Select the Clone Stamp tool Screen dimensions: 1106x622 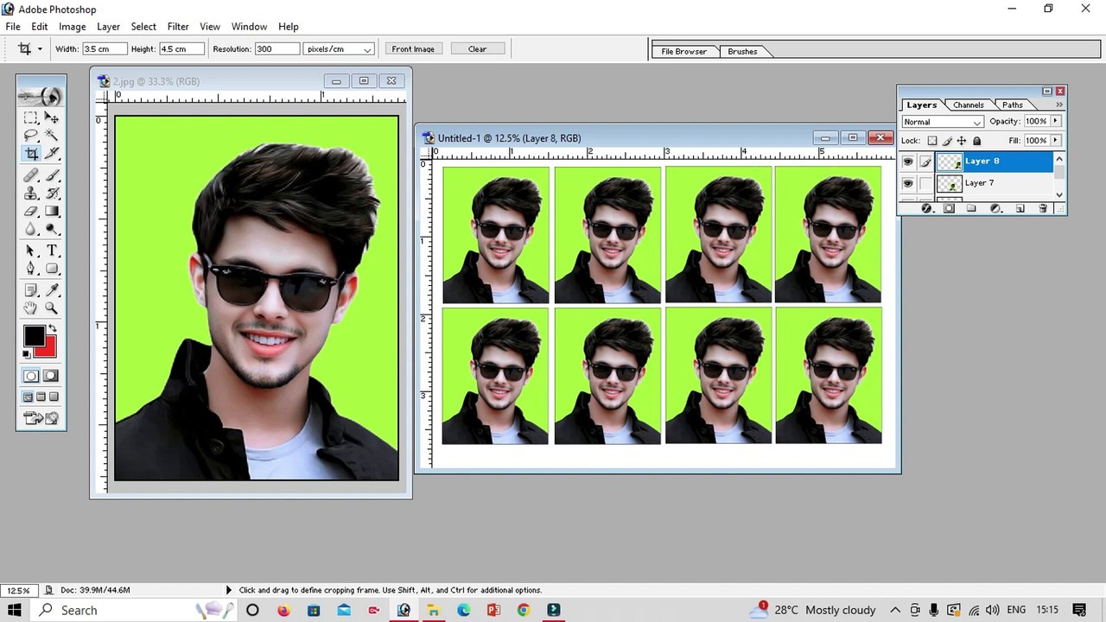(x=30, y=194)
